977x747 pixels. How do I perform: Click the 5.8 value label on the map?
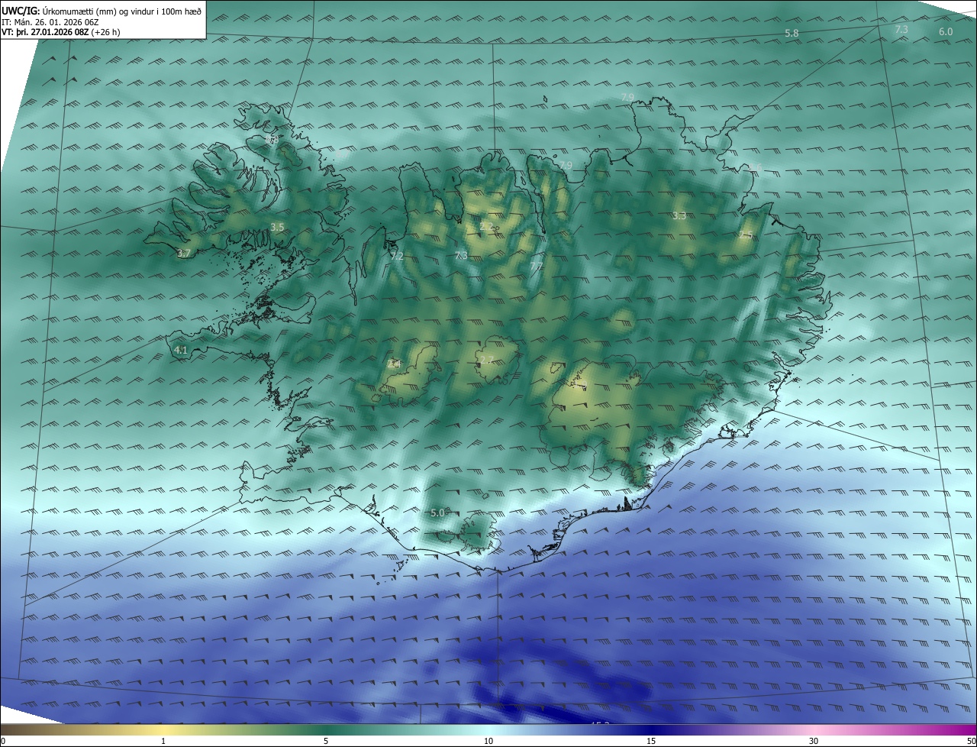coord(792,34)
